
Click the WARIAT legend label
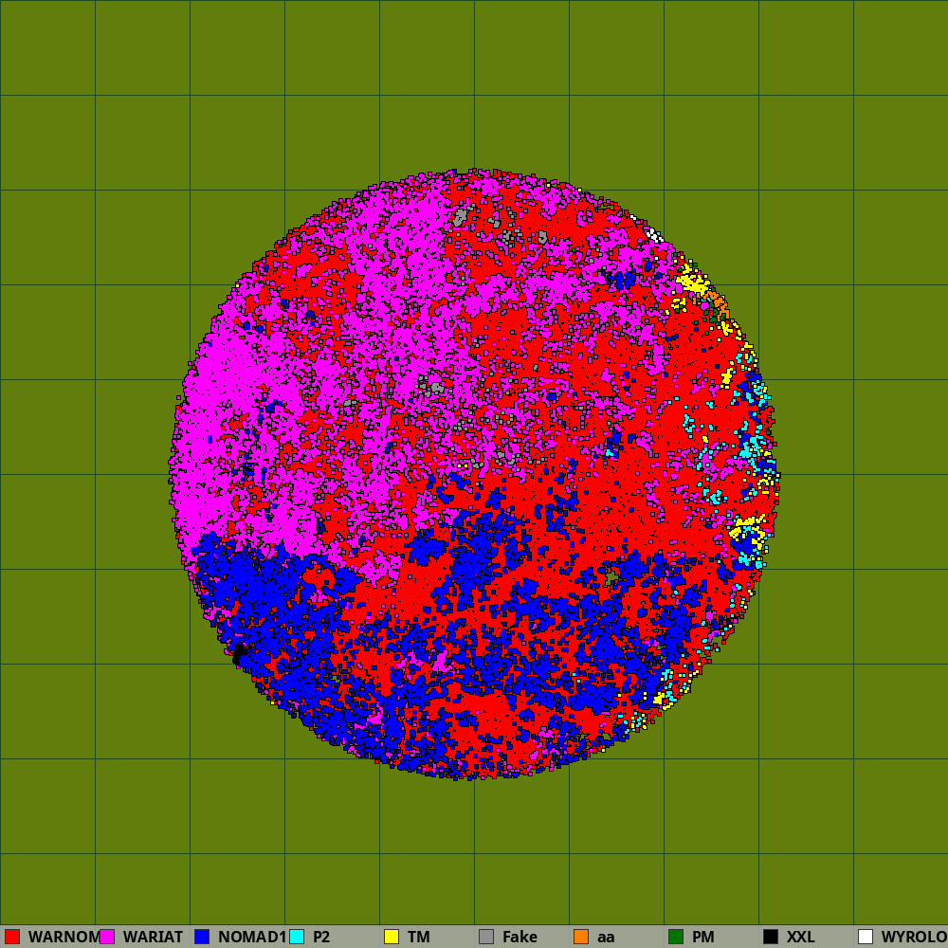[153, 938]
